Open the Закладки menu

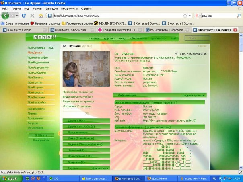pos(51,9)
